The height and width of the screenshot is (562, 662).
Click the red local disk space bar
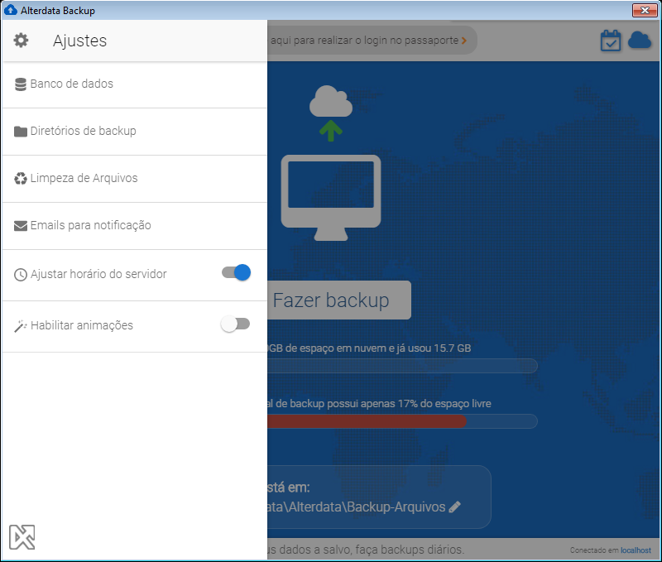(x=367, y=421)
